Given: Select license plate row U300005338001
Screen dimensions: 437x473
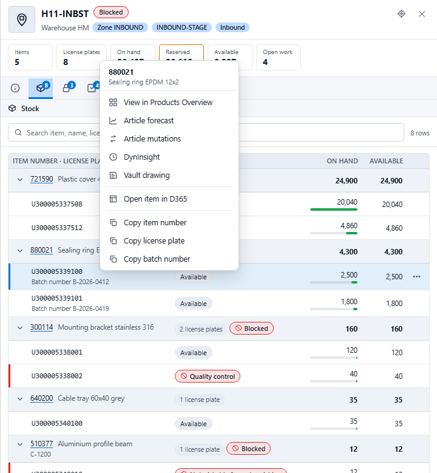Looking at the screenshot, I should (218, 352).
